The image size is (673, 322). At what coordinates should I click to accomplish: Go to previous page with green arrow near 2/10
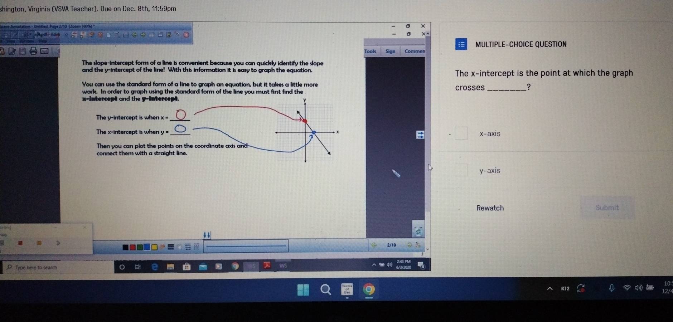(x=374, y=245)
